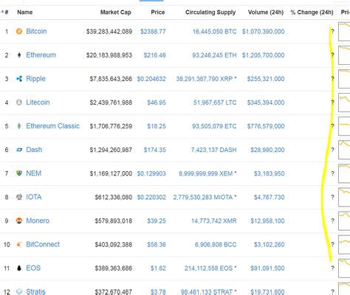Image resolution: width=350 pixels, height=295 pixels.
Task: Click the BitConnect logo icon
Action: 19,244
